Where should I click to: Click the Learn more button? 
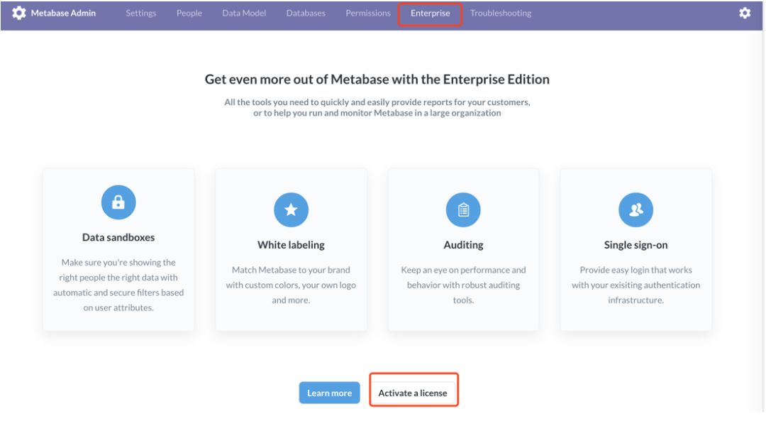click(329, 393)
